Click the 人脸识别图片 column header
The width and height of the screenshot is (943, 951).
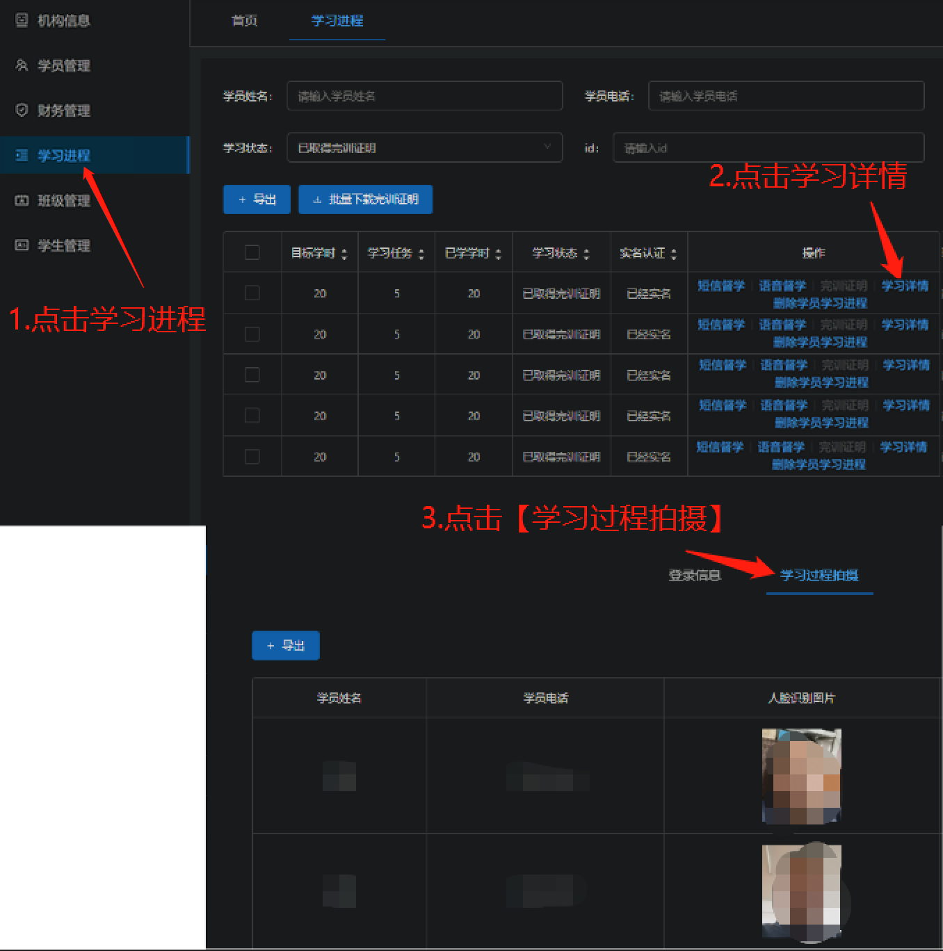click(802, 698)
